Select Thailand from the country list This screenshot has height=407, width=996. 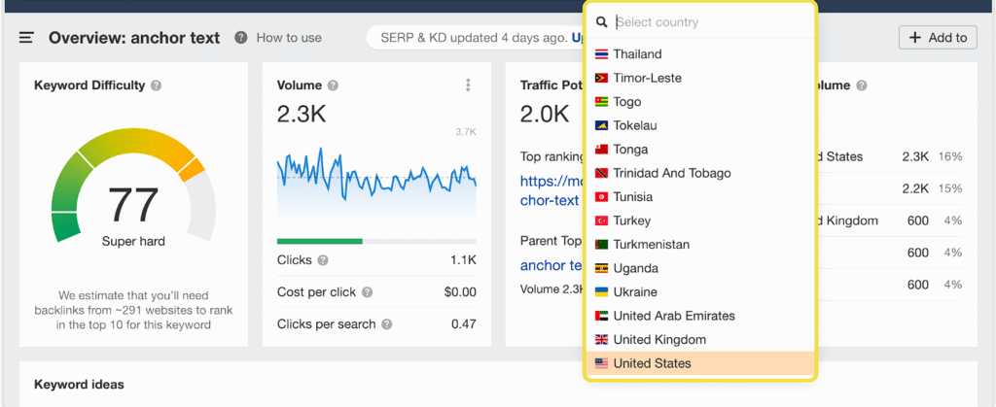pyautogui.click(x=637, y=54)
